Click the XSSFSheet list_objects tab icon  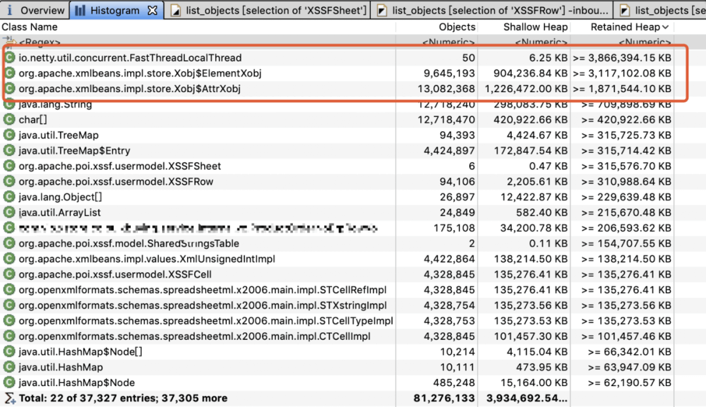point(176,10)
